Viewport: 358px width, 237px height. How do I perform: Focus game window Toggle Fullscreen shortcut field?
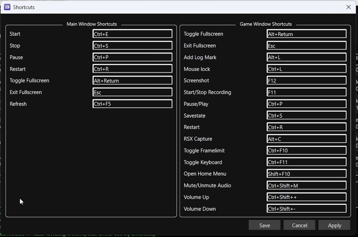click(306, 34)
